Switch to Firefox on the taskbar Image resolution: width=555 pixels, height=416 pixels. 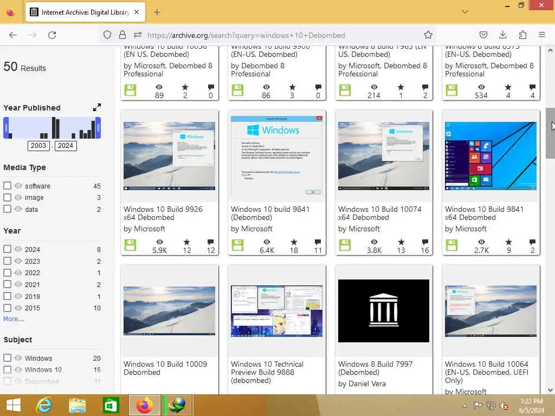click(x=144, y=405)
